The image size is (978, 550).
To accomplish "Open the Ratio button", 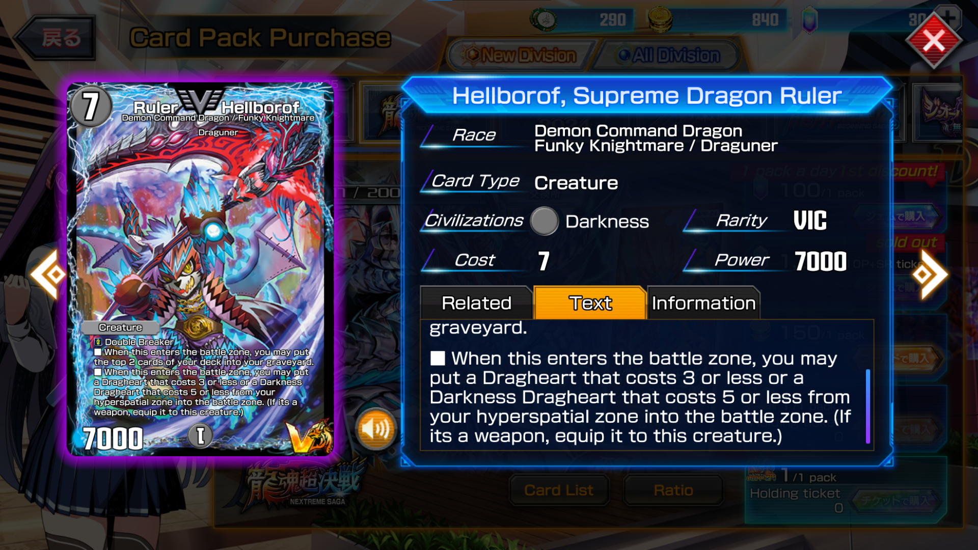I will tap(673, 490).
